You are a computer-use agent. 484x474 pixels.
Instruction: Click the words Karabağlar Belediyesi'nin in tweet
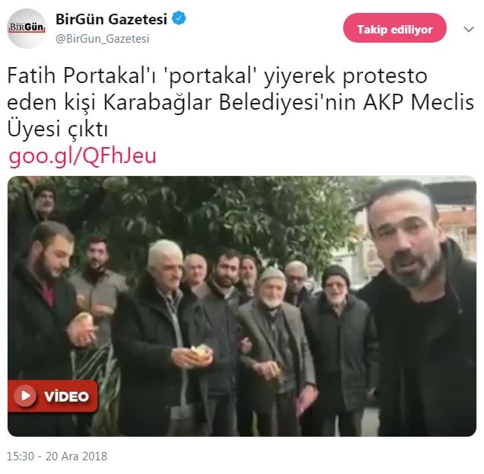pos(230,103)
